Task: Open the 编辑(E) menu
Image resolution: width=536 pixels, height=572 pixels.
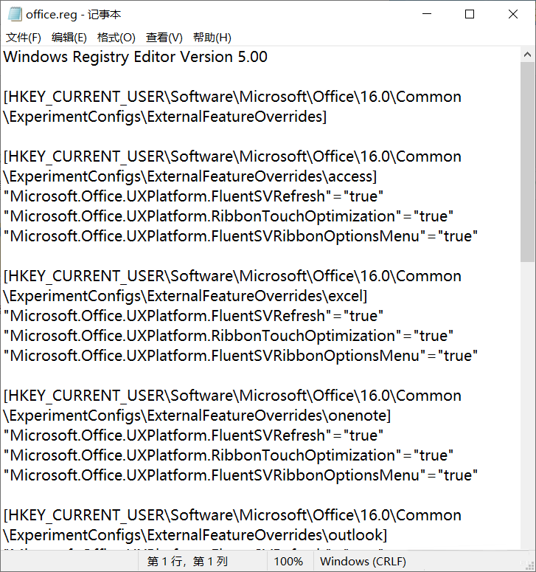Action: [x=69, y=37]
